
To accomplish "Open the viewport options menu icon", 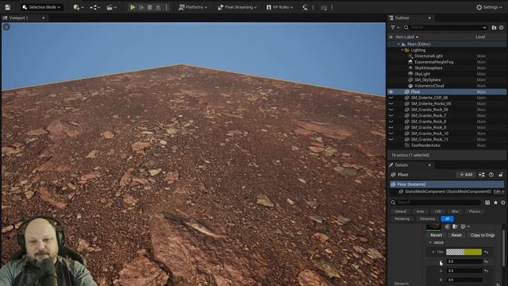I will [x=6, y=27].
